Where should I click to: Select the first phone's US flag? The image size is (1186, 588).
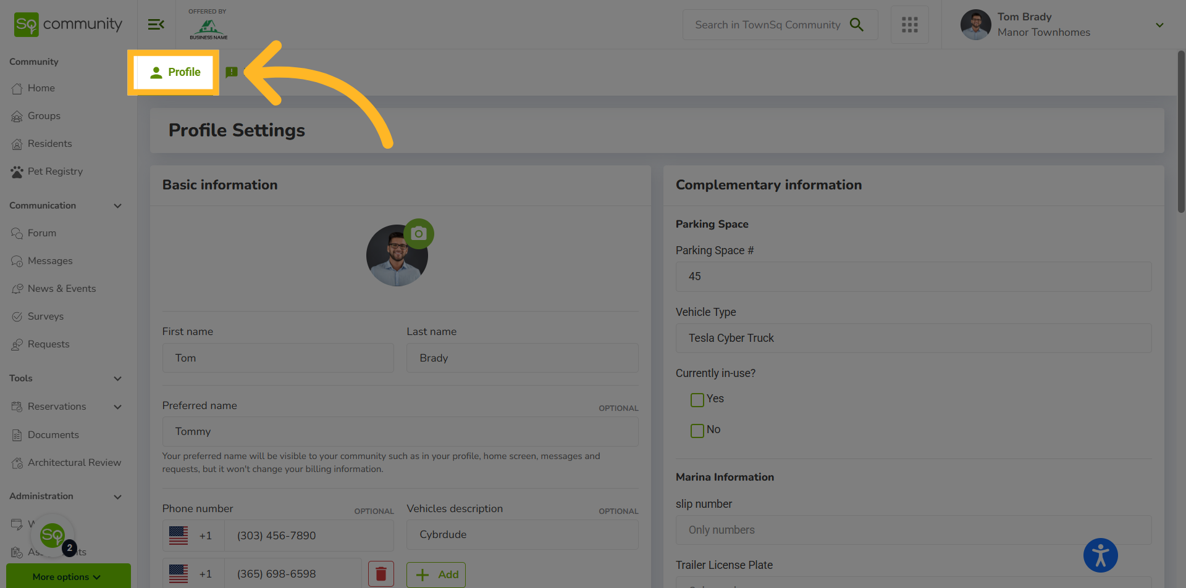coord(179,536)
